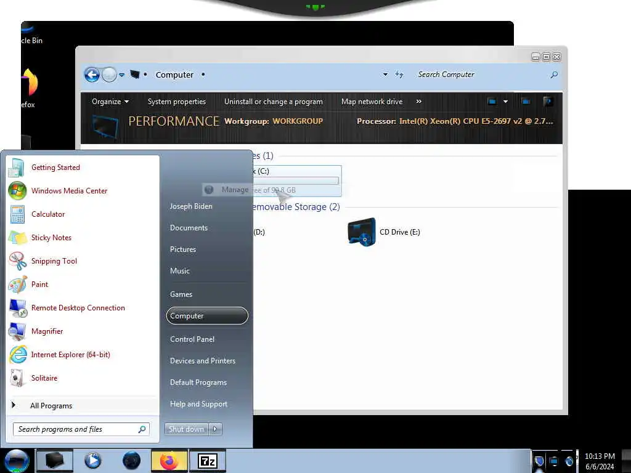Click Search programs and files box
The height and width of the screenshot is (473, 631).
pos(81,429)
